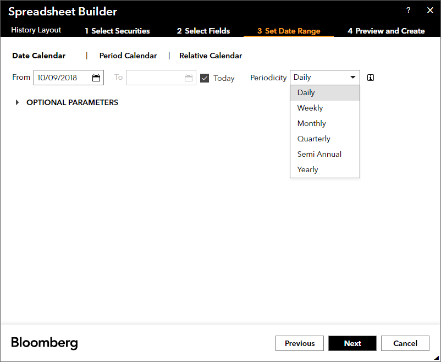
Task: Click the periodicity info icon
Action: point(371,78)
